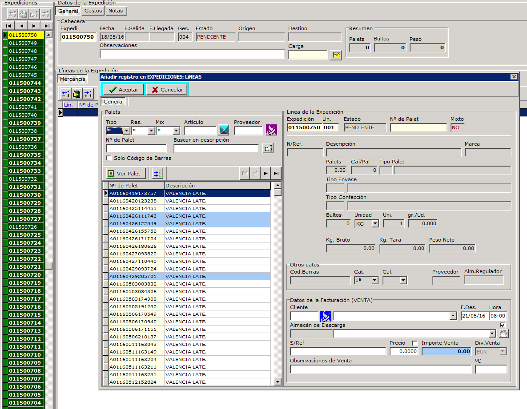Open the Cat. dropdown showing 1ª
The width and height of the screenshot is (527, 409).
374,281
